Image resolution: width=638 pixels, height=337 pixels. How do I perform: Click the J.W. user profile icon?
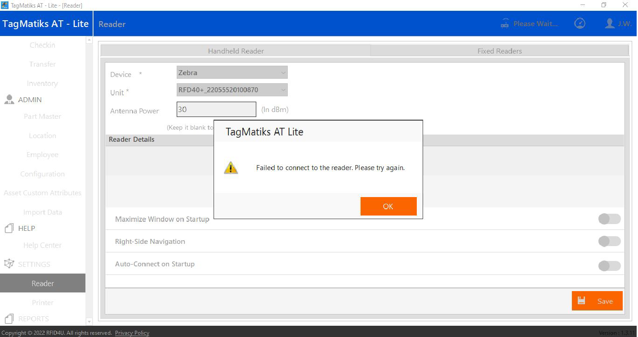[610, 23]
